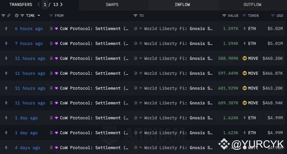Open the '6 hours ago' transaction link
The image size is (287, 154).
29,29
